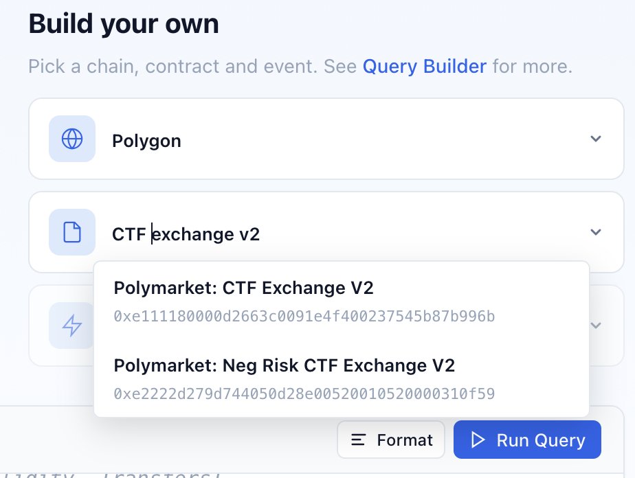This screenshot has height=478, width=635.
Task: Click the globe icon next to Polygon
Action: 72,139
